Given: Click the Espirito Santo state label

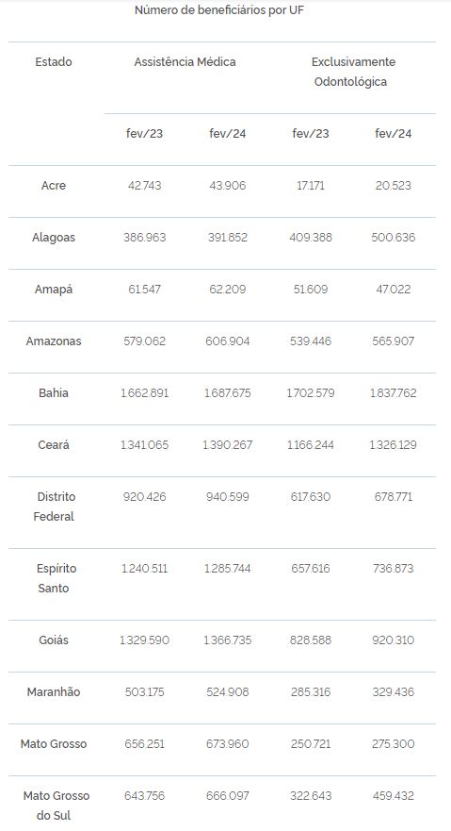Looking at the screenshot, I should (54, 578).
